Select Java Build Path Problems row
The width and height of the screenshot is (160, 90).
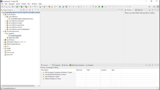pos(55,74)
